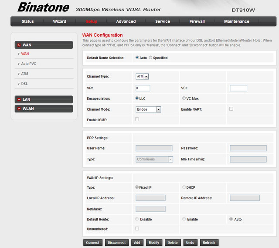Open the Advanced menu tab

pyautogui.click(x=126, y=21)
